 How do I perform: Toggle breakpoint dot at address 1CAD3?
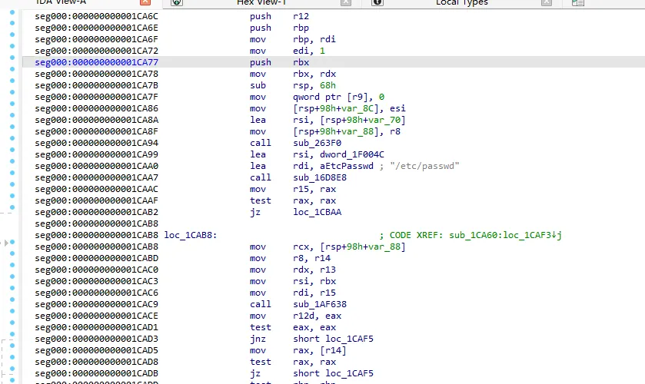[x=12, y=334]
